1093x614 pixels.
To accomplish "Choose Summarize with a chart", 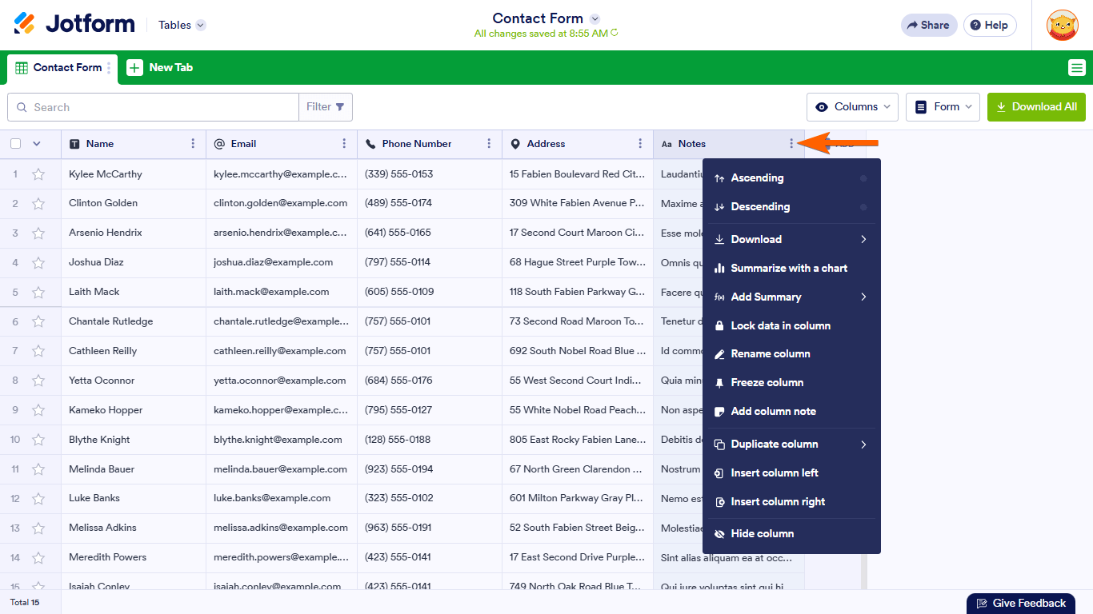I will 791,268.
